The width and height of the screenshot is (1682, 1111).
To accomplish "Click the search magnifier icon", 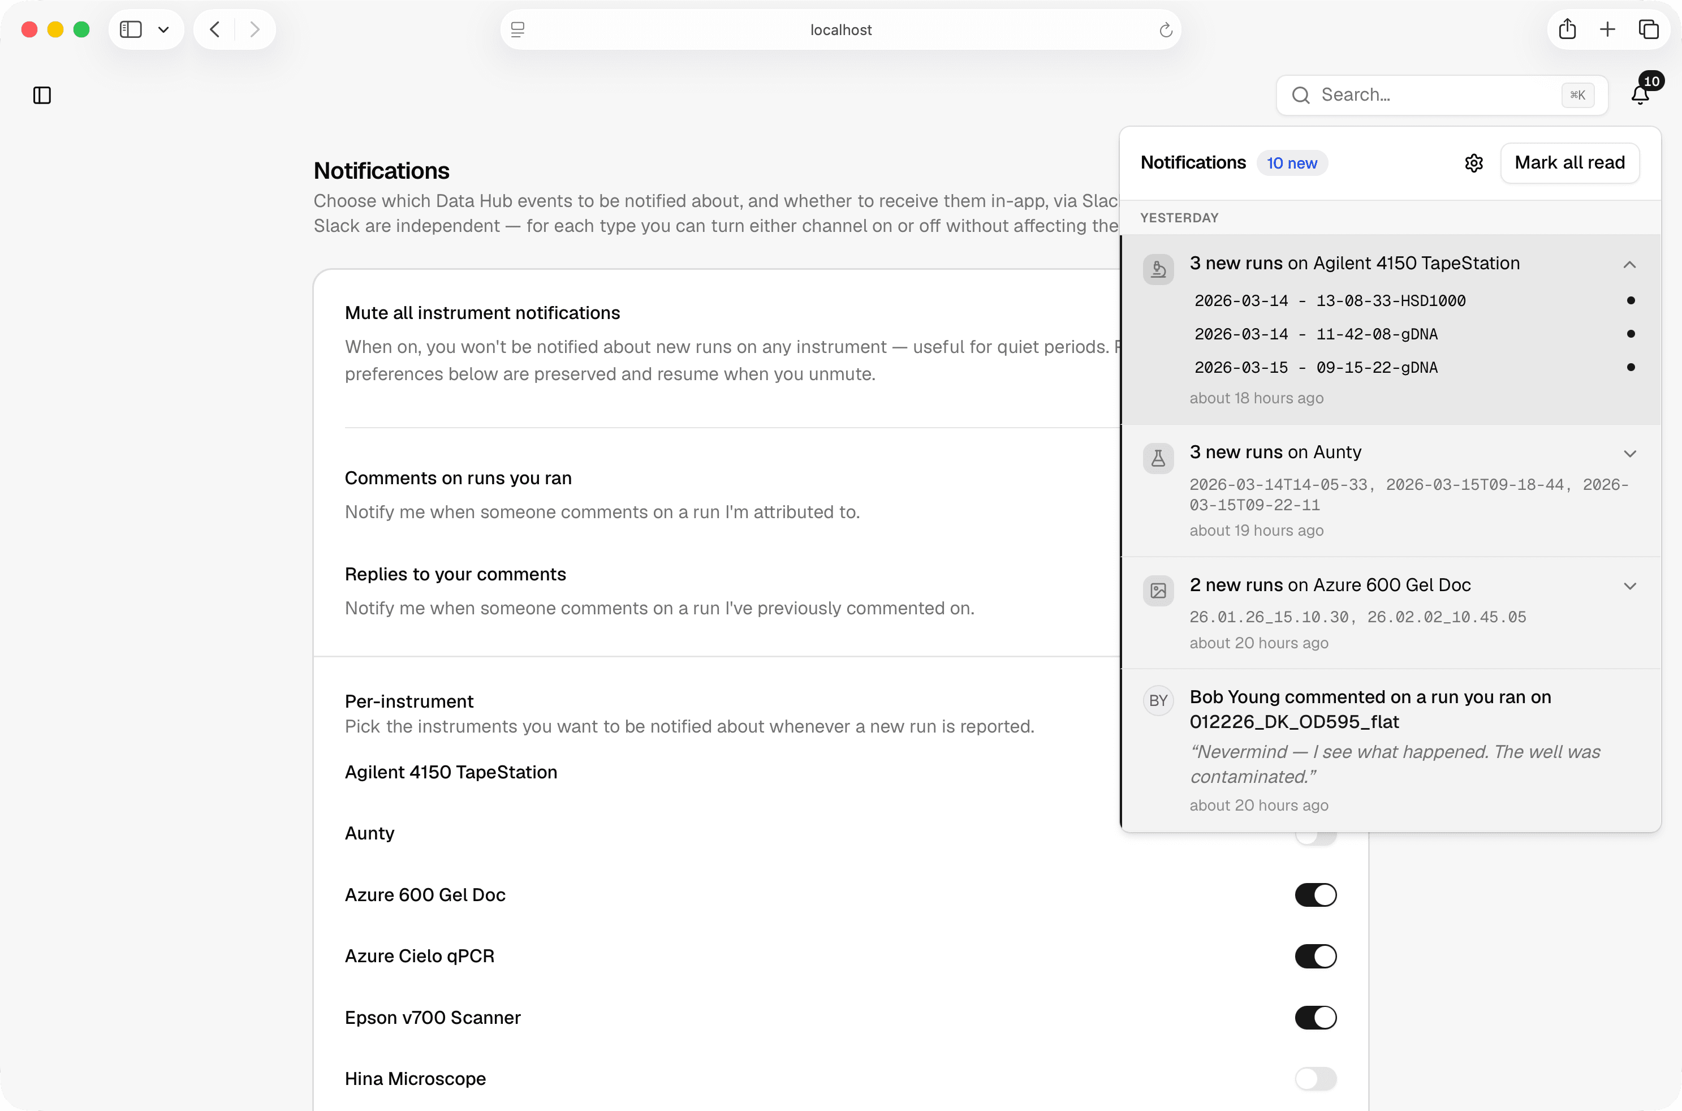I will [x=1301, y=95].
